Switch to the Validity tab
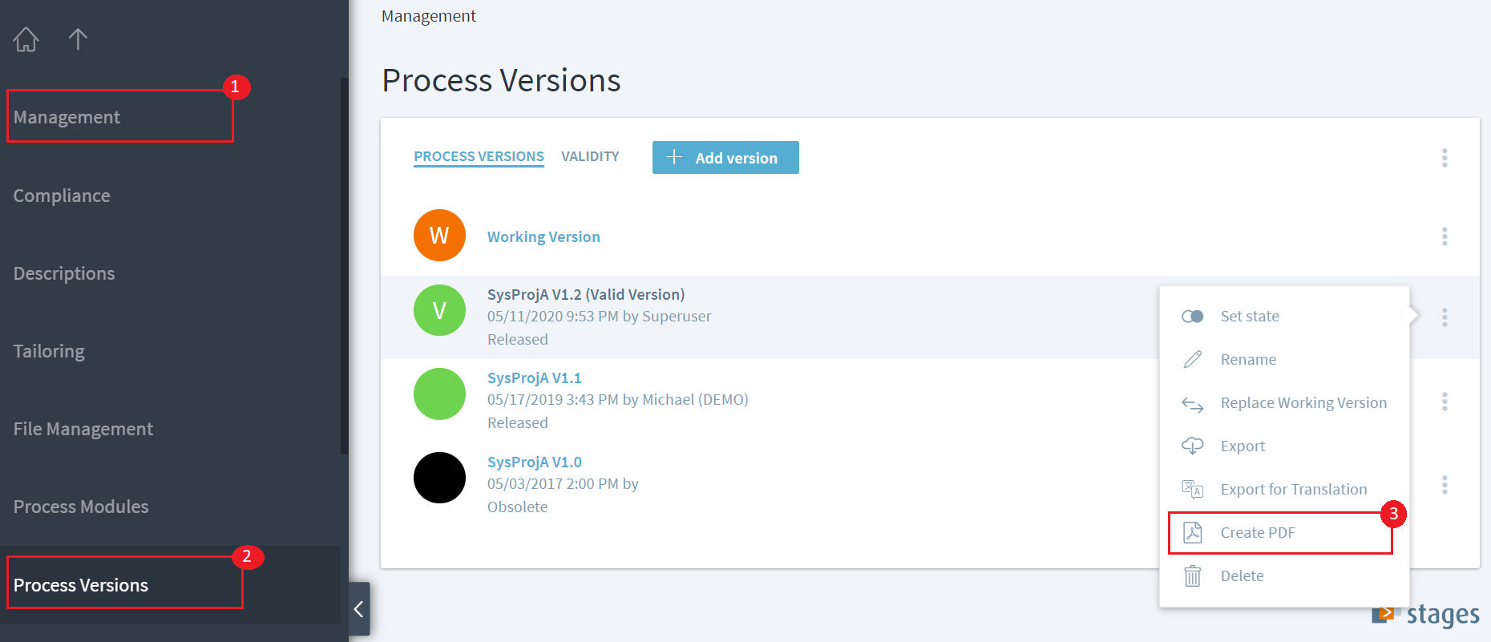 tap(590, 157)
